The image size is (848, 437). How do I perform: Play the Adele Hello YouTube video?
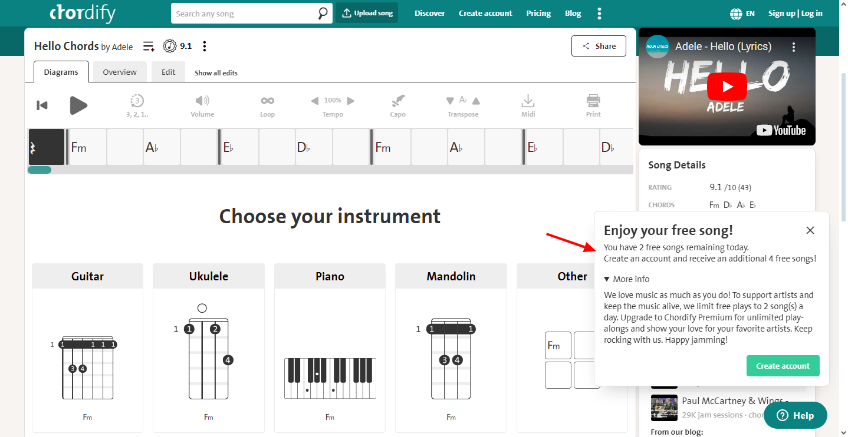click(727, 87)
